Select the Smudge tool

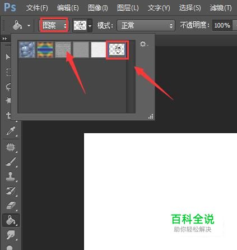(11, 235)
